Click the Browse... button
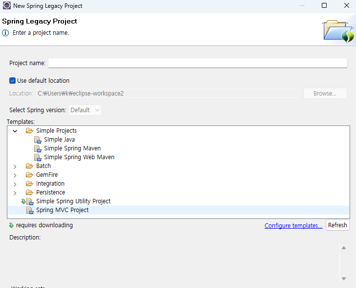356x288 pixels. pyautogui.click(x=325, y=93)
